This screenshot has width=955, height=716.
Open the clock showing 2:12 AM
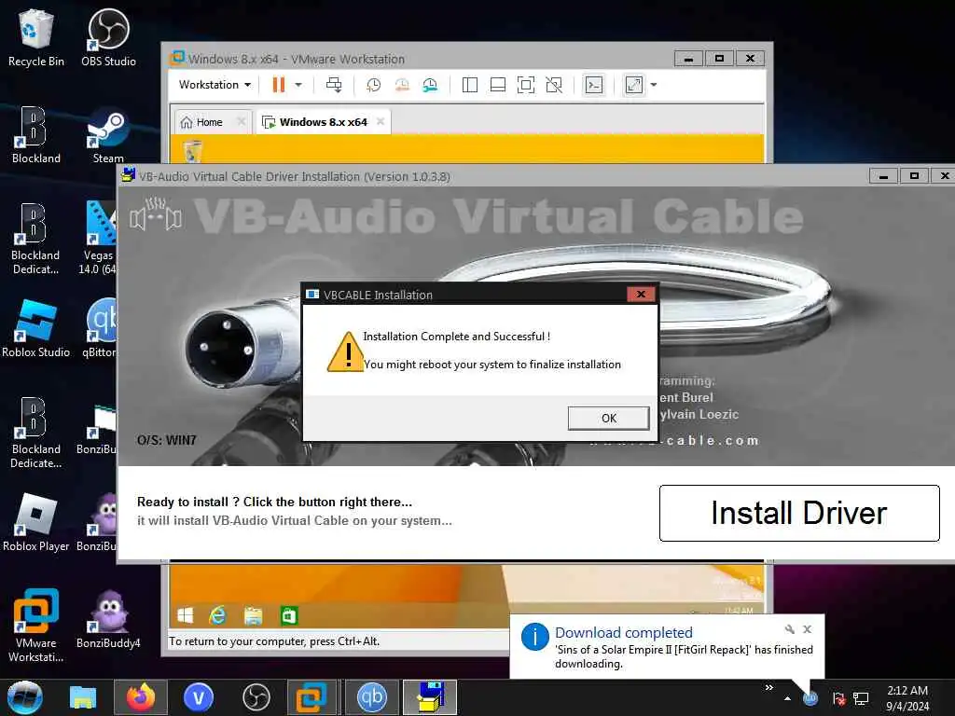point(907,698)
